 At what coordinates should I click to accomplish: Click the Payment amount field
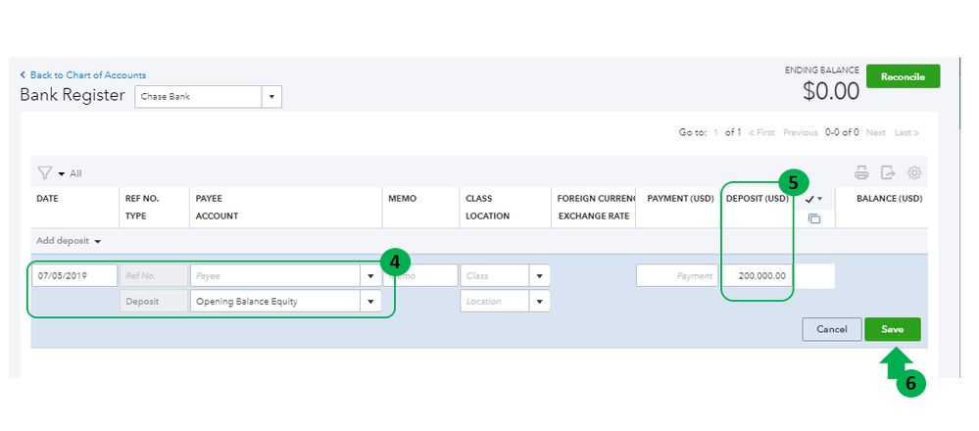pos(677,276)
